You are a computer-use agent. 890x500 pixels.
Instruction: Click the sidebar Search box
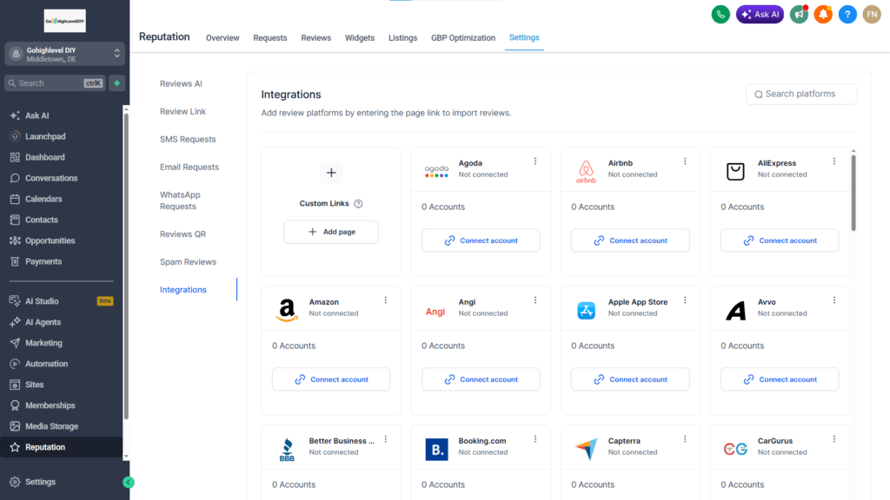[x=55, y=83]
